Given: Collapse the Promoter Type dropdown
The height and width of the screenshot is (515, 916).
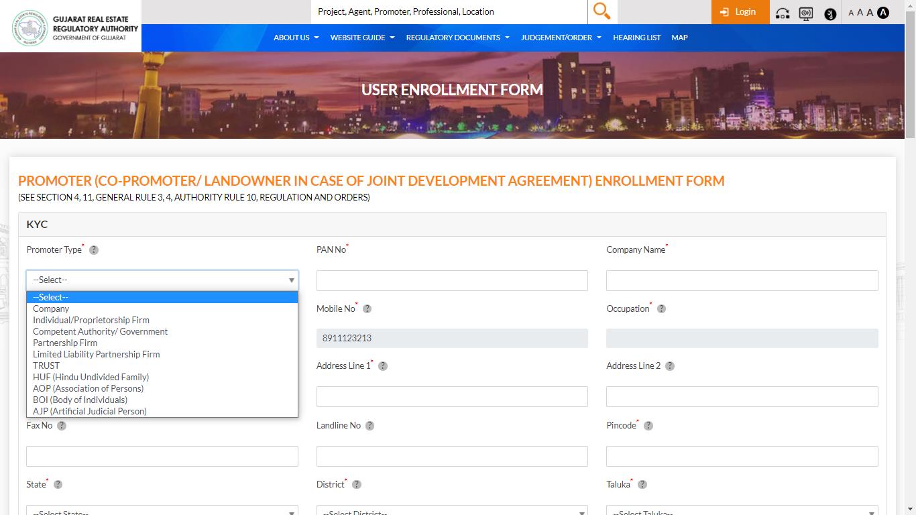Looking at the screenshot, I should 162,280.
